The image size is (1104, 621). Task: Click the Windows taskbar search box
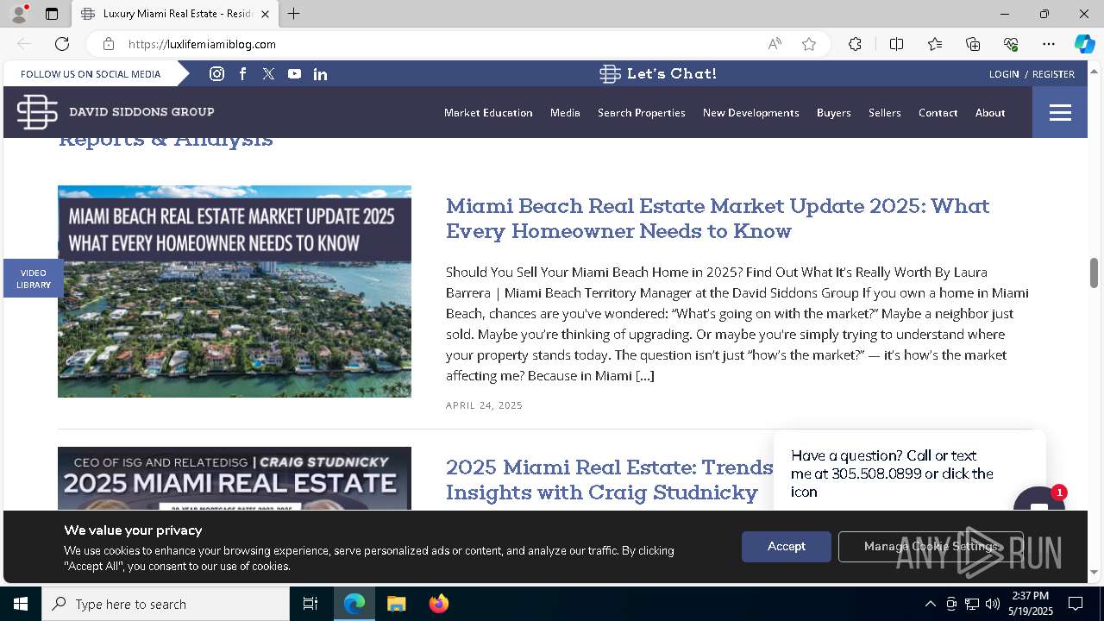click(x=166, y=604)
